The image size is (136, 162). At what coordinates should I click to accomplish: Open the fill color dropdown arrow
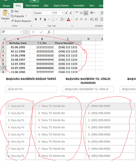(x=65, y=19)
